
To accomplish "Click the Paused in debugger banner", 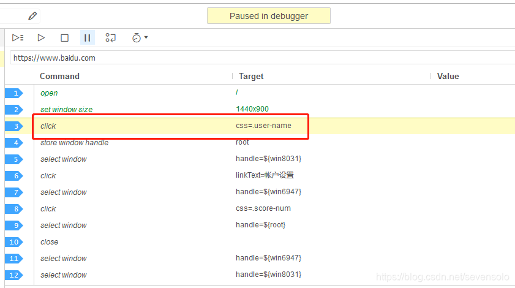I will 269,16.
